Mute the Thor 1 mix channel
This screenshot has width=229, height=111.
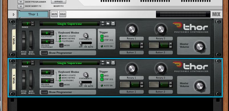(x=54, y=14)
